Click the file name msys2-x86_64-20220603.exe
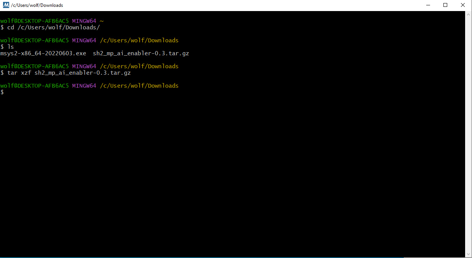Screen dimensions: 472x258 (43, 53)
